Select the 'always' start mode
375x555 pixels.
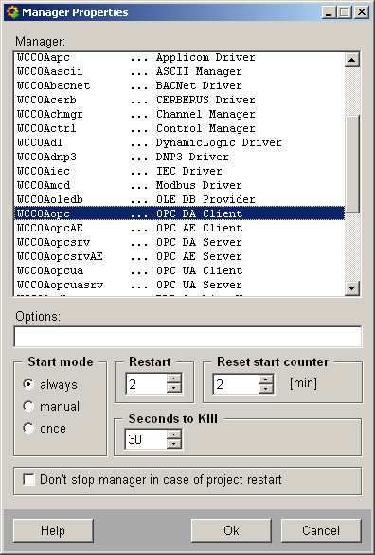[x=28, y=384]
